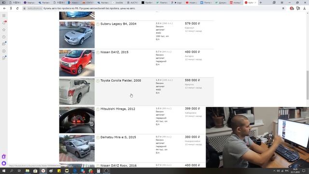Click the round icon beside Subaru Legacy B4
The width and height of the screenshot is (309, 174).
click(x=98, y=24)
